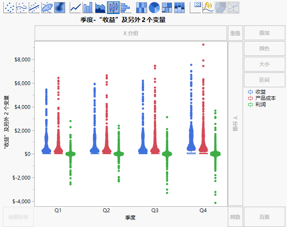Toggle the active Box Plot element
Viewport: 287px width, 227px height.
tap(113, 7)
